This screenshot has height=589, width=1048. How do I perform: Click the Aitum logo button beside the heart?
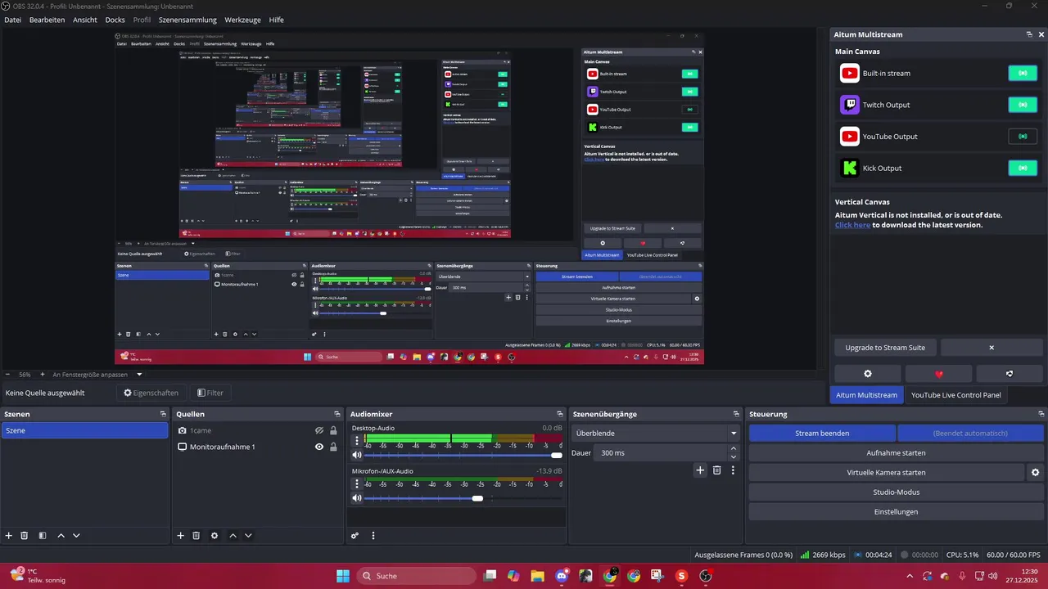[x=1010, y=374]
